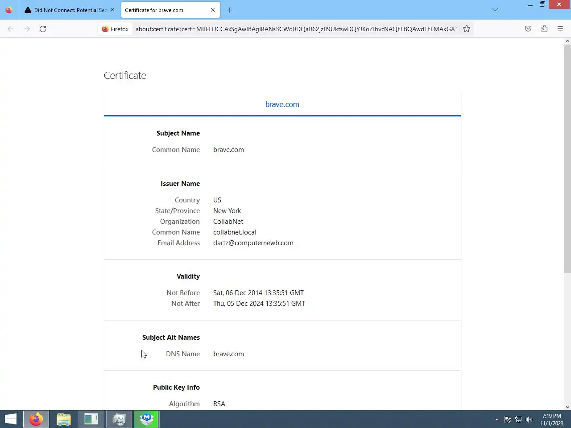Click the Public Key Info heading
The height and width of the screenshot is (428, 571).
[176, 387]
